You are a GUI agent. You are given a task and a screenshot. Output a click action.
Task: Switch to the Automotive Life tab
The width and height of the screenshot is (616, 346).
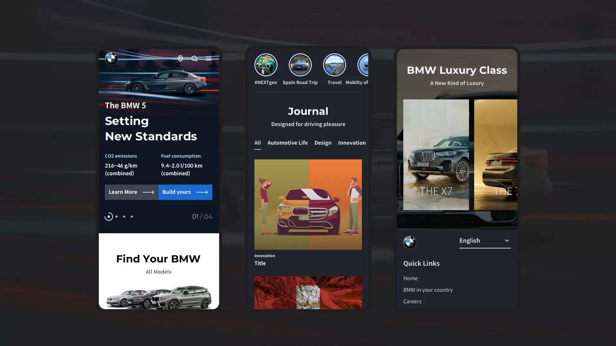(287, 143)
